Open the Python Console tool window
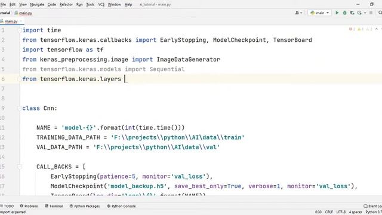This screenshot has width=382, height=215. (x=121, y=206)
